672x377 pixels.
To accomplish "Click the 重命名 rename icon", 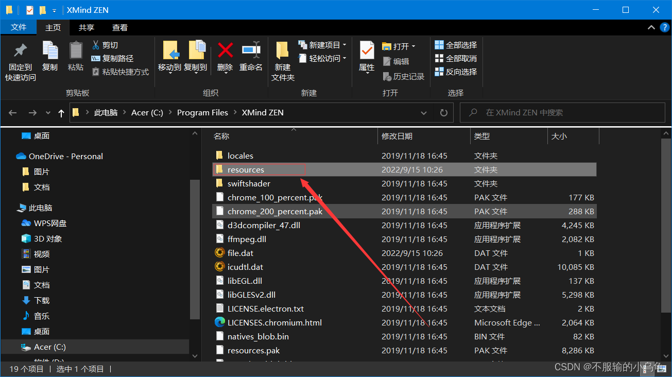I will tap(251, 50).
